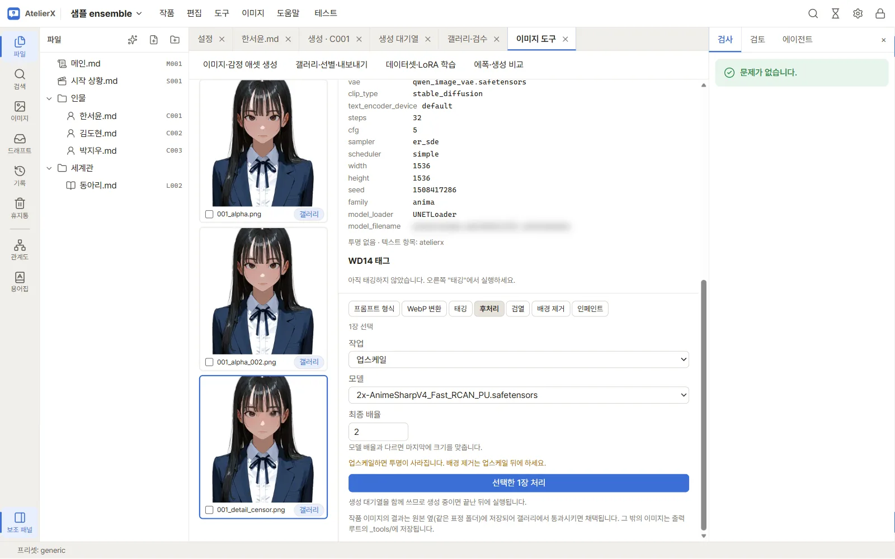The width and height of the screenshot is (895, 559).
Task: Select the 인페인트 tool button
Action: (x=590, y=309)
